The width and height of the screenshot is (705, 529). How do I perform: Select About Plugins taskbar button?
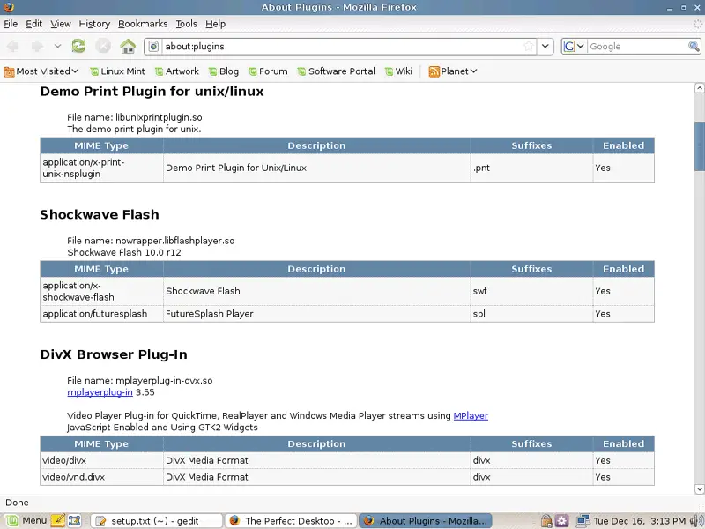426,520
